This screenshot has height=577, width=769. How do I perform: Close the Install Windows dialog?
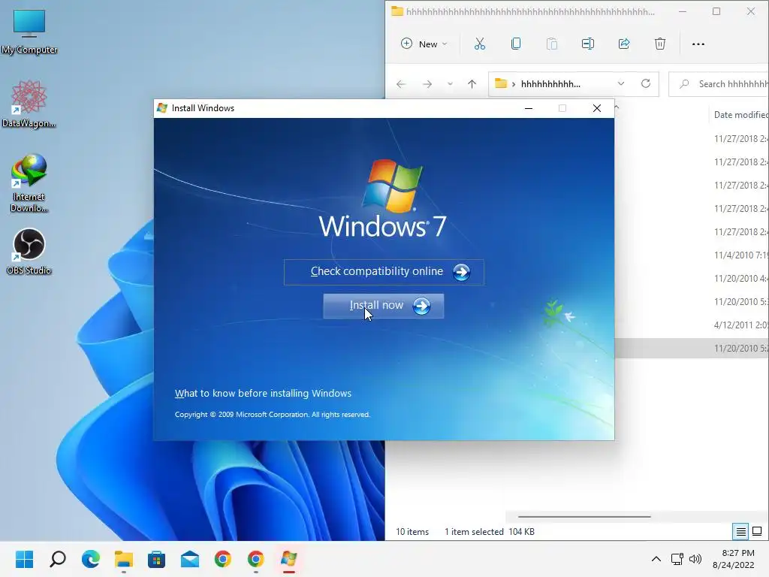[597, 108]
